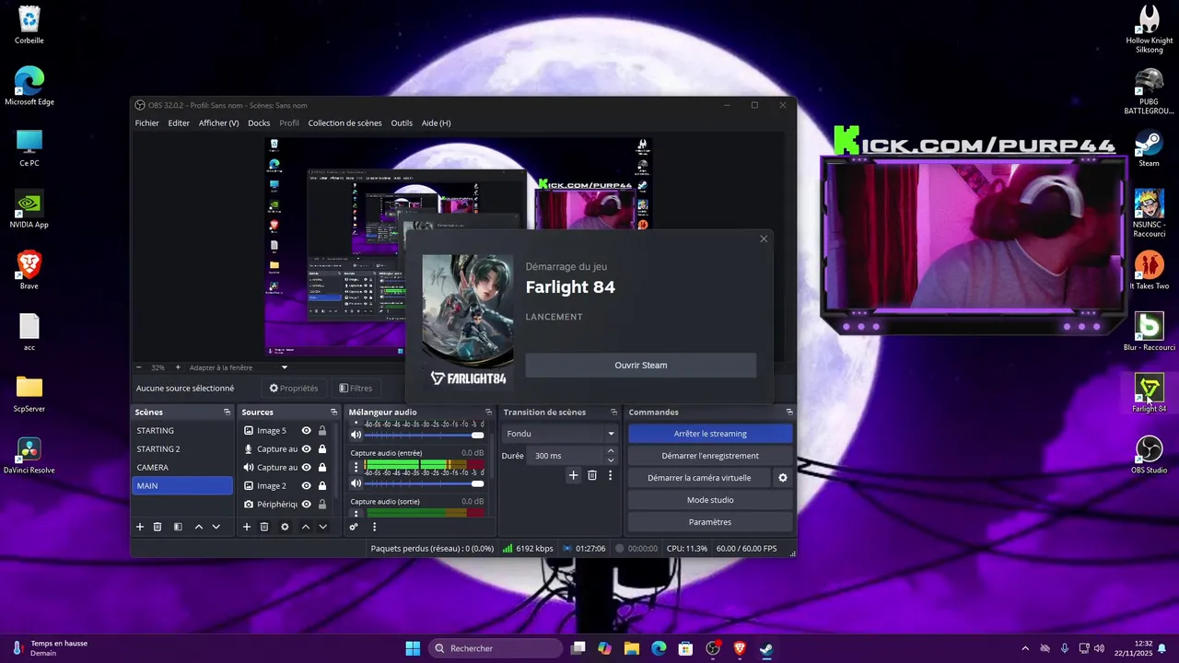Viewport: 1179px width, 663px height.
Task: Open virtual camera settings gear
Action: (783, 478)
